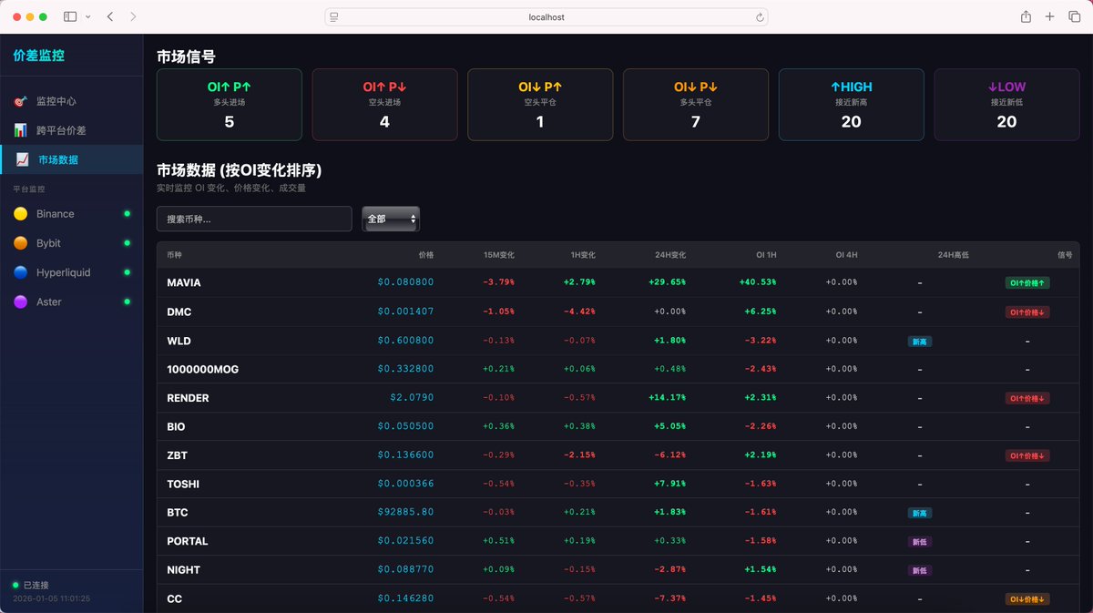Open the 全部 filter dropdown

click(390, 219)
